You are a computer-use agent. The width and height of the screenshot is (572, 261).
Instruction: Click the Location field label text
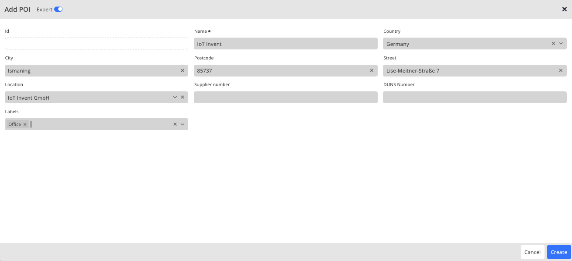pos(14,84)
